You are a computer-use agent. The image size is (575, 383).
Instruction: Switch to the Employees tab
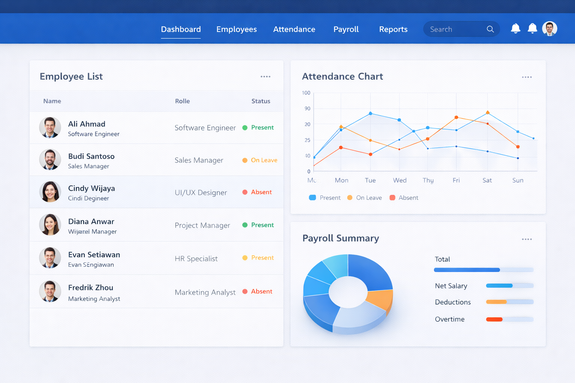pos(237,29)
